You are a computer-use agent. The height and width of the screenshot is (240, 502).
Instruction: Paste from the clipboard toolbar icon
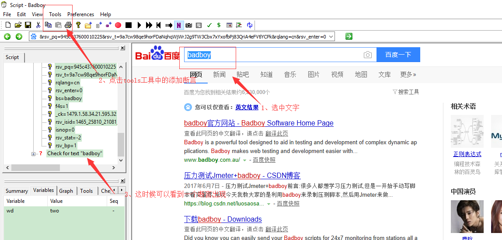point(58,25)
